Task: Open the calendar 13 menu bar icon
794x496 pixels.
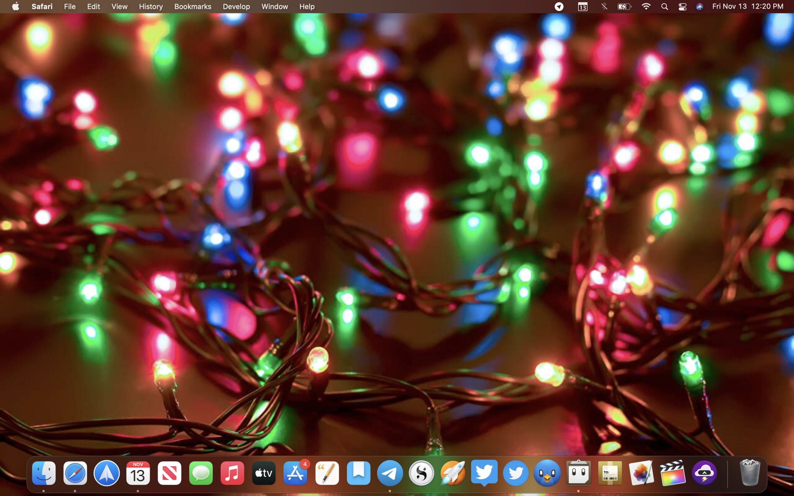Action: 583,7
